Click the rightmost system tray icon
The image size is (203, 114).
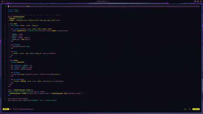[201, 1]
